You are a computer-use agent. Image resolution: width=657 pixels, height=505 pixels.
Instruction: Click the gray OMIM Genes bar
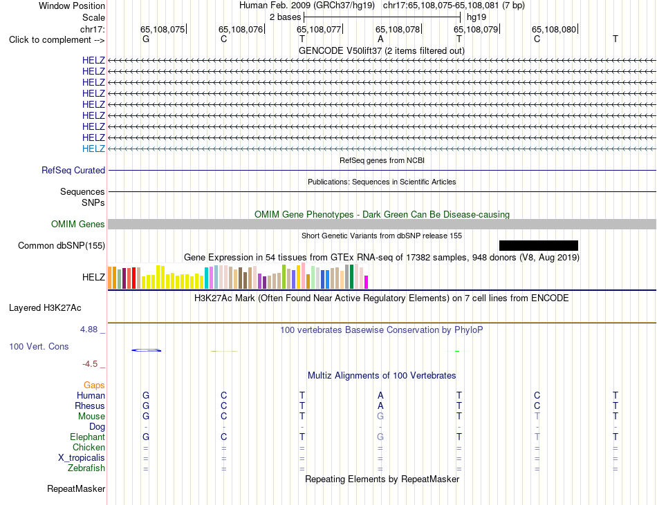(382, 225)
